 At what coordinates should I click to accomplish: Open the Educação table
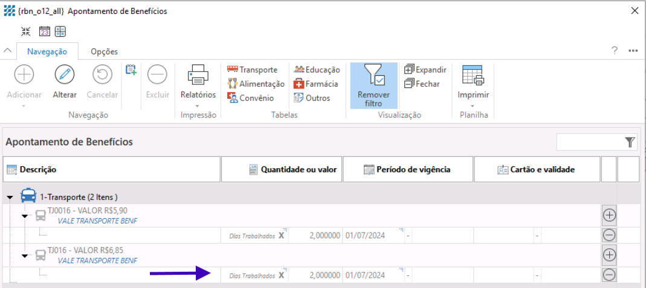coord(317,70)
